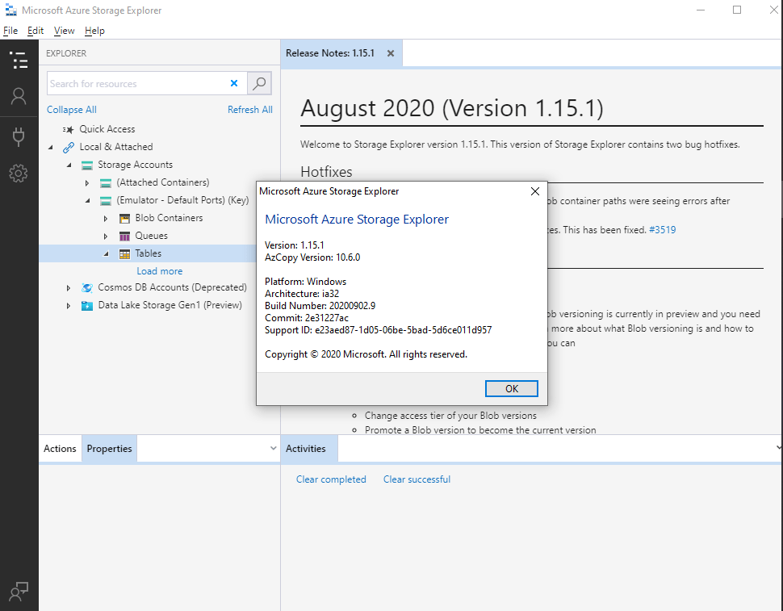783x611 pixels.
Task: Click the magnifier search button
Action: [x=259, y=83]
